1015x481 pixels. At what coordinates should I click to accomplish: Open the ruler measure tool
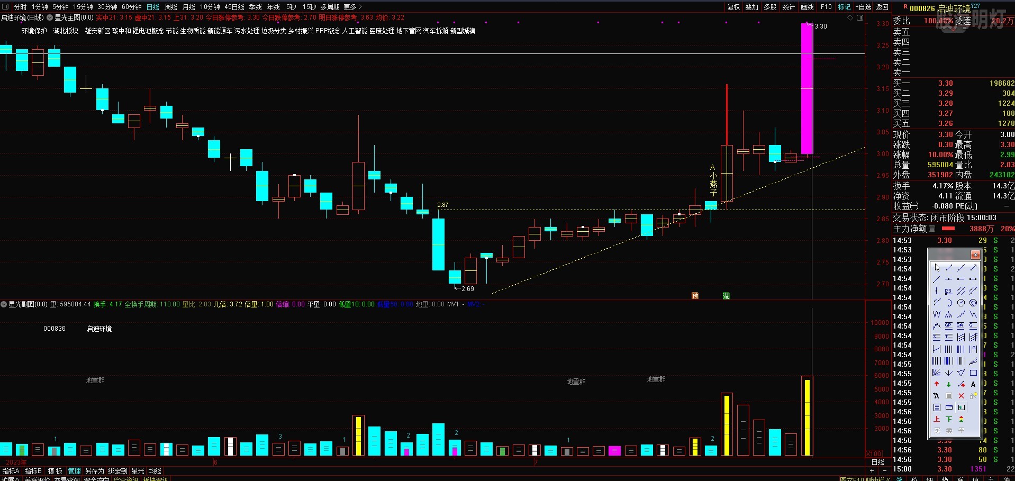tap(949, 407)
